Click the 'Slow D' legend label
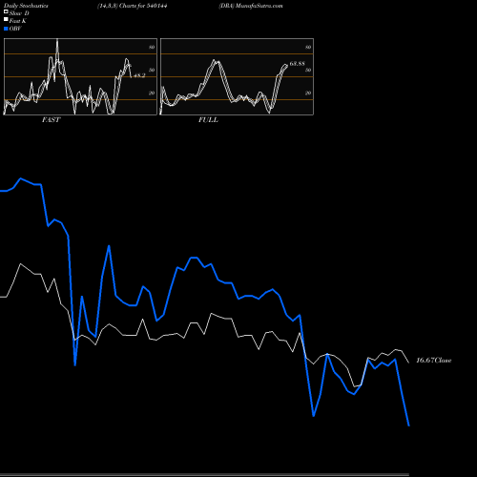 click(x=19, y=13)
